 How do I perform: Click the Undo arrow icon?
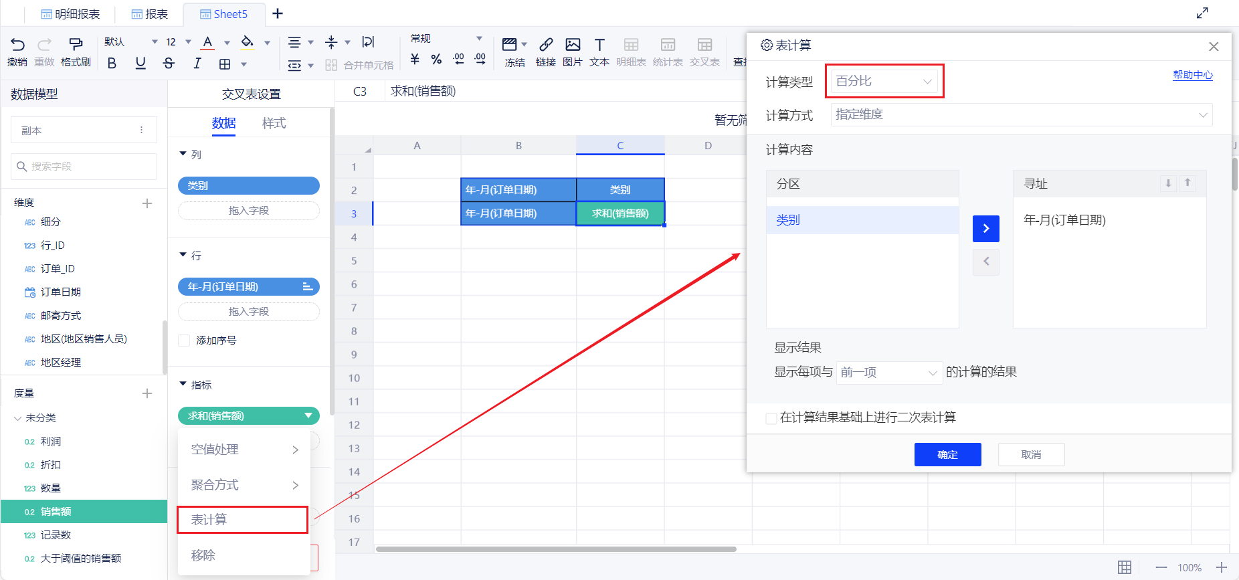click(x=17, y=45)
